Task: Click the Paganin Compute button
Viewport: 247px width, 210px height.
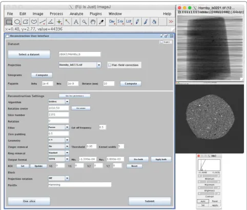Action: point(131,84)
